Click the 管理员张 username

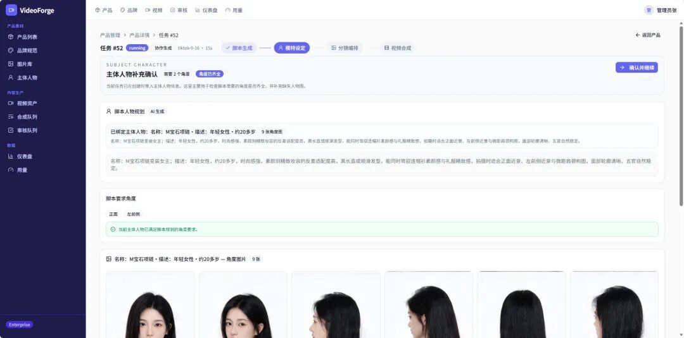tap(666, 10)
